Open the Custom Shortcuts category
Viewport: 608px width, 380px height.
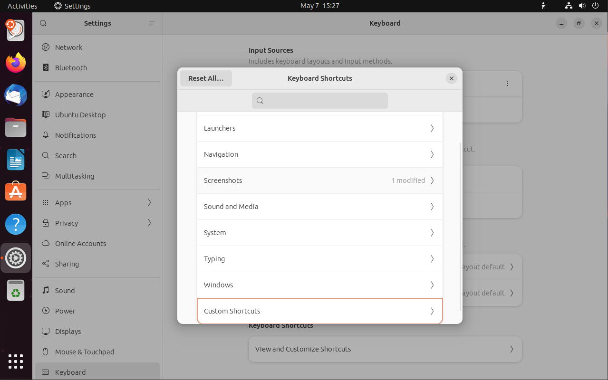320,311
